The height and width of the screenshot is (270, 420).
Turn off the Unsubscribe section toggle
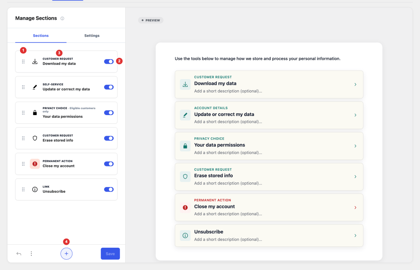pos(109,190)
